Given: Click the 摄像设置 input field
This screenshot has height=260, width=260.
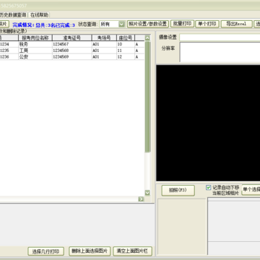Looking at the screenshot, I should pyautogui.click(x=220, y=38).
